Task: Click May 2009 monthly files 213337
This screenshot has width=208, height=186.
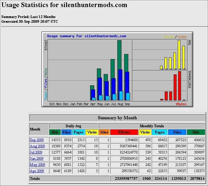Action: tap(180, 165)
